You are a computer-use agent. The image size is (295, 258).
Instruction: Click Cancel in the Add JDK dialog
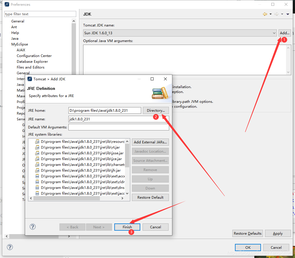[x=155, y=227]
